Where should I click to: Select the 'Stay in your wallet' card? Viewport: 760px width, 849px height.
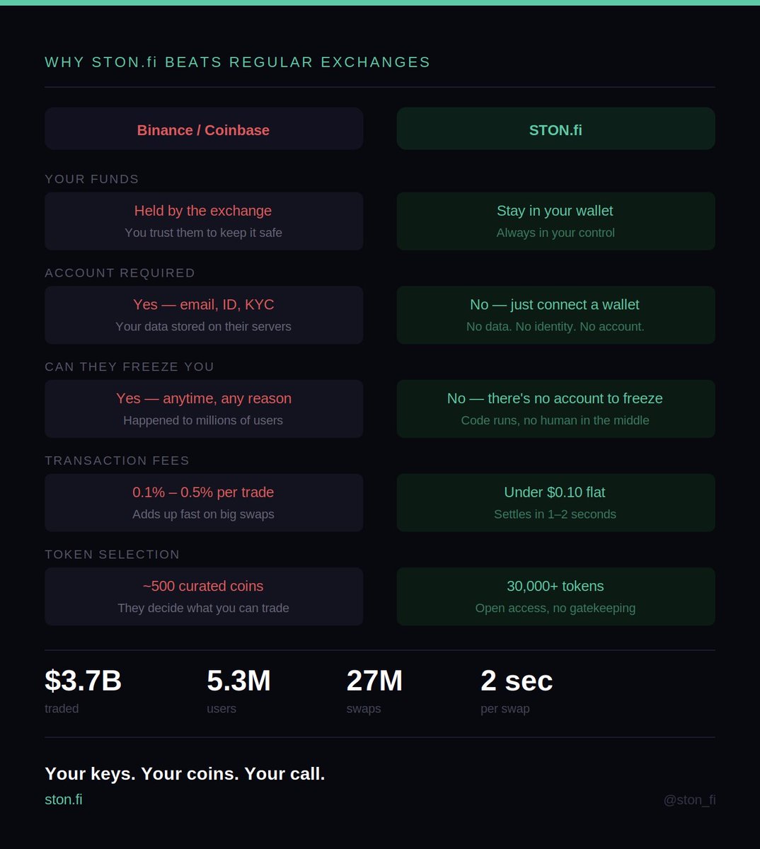pyautogui.click(x=555, y=221)
